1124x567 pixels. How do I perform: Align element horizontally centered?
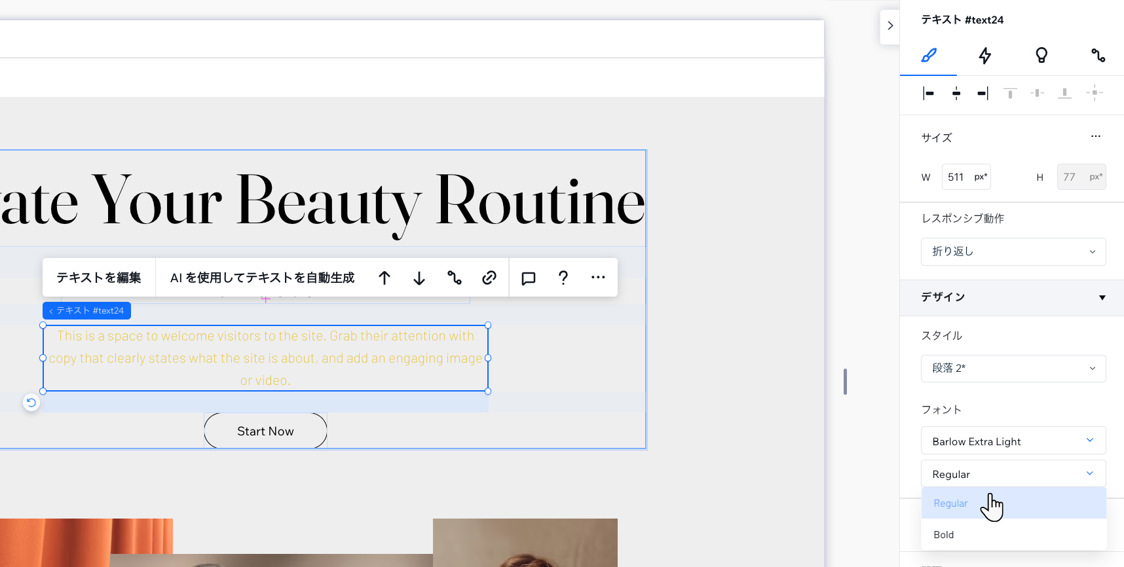coord(956,94)
